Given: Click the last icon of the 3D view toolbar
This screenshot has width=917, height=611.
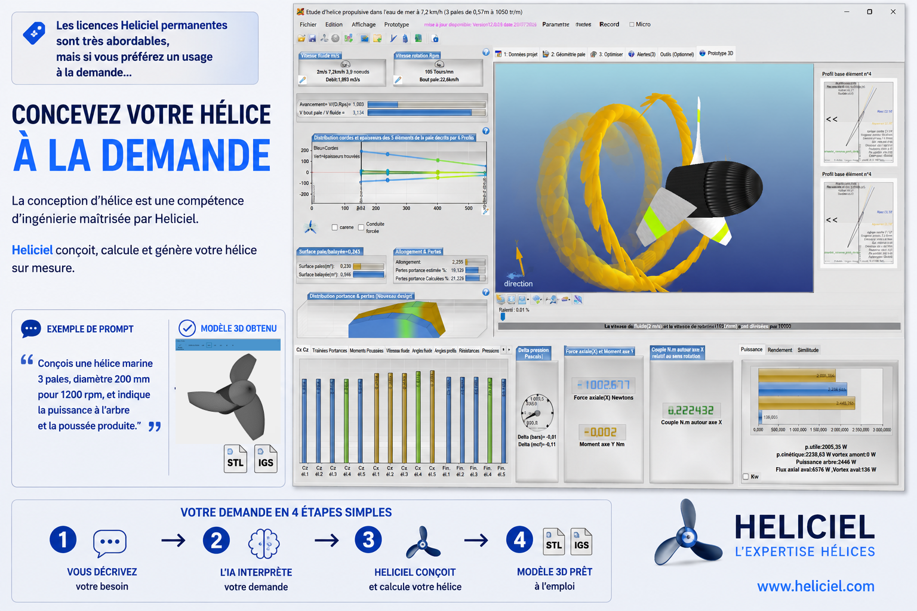Looking at the screenshot, I should tap(578, 300).
